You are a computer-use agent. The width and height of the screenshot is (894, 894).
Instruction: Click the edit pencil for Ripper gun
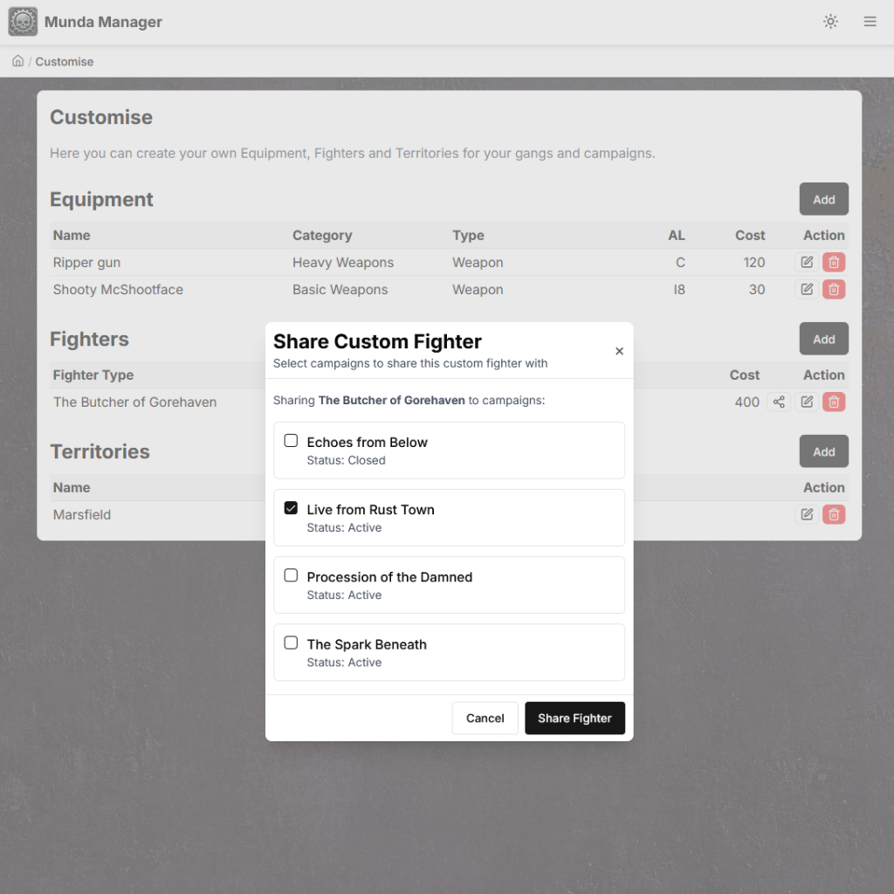(806, 262)
